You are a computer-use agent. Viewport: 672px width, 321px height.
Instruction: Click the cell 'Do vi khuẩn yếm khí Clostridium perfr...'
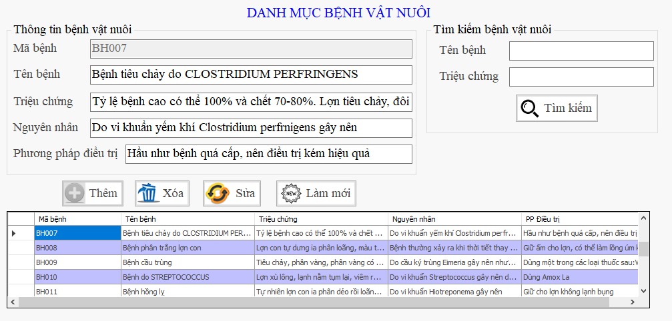pos(454,233)
